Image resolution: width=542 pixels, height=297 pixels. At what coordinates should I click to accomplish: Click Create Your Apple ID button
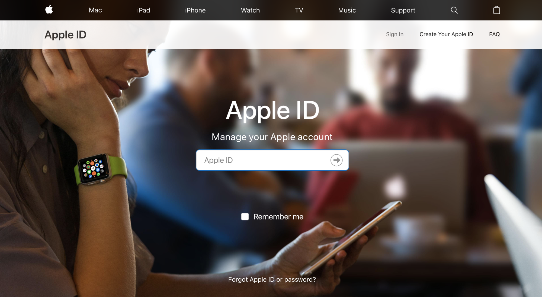[x=446, y=34]
